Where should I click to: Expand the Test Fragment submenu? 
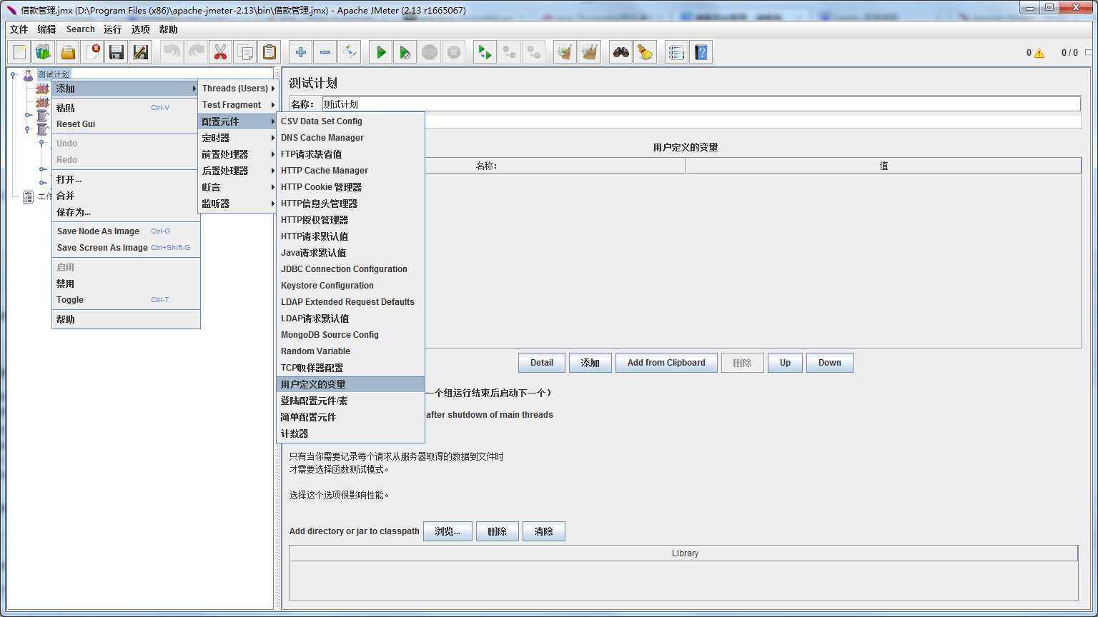(x=237, y=105)
